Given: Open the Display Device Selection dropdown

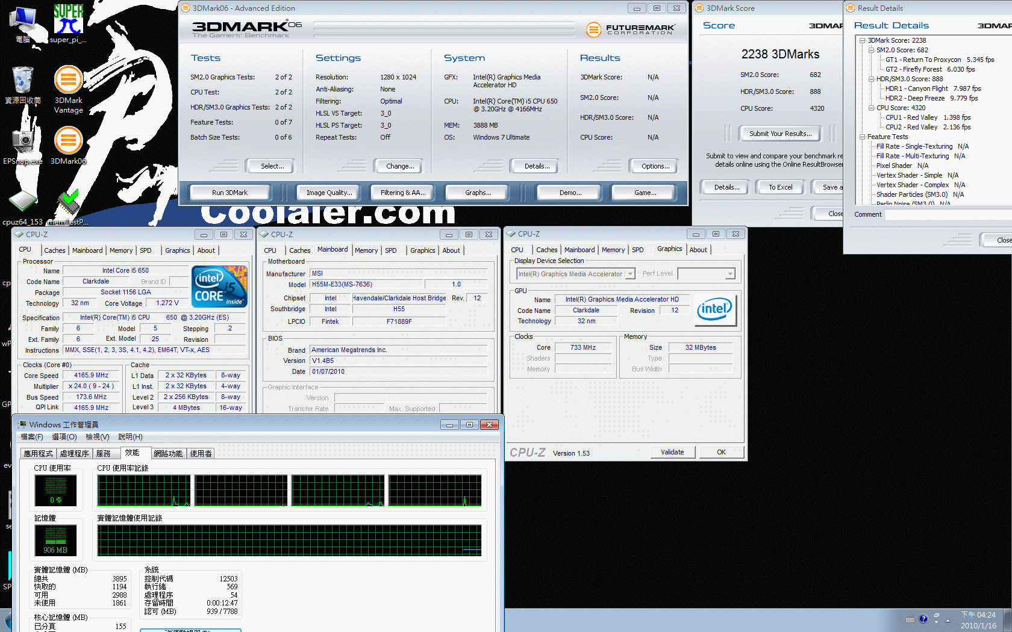Looking at the screenshot, I should pos(576,274).
